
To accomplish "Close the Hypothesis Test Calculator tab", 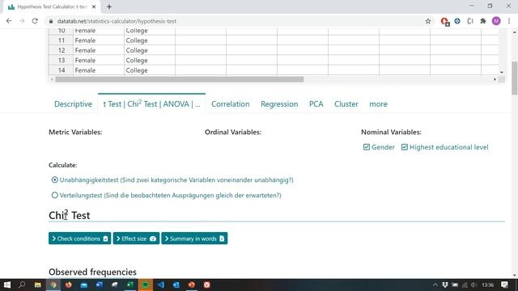I will coord(94,6).
